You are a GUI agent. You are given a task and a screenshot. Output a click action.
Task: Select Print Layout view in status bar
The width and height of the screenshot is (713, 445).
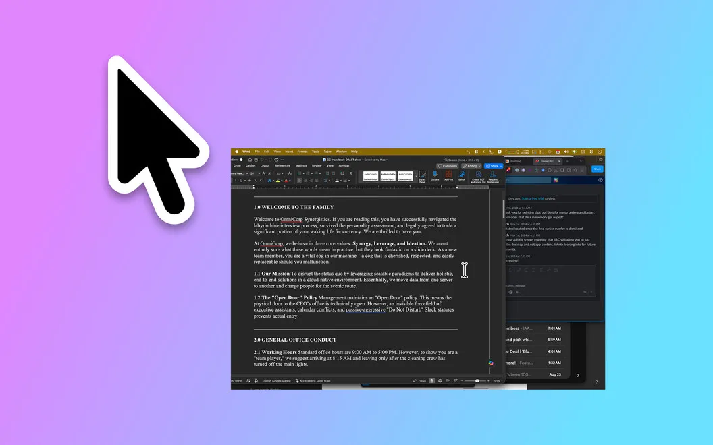[x=432, y=380]
